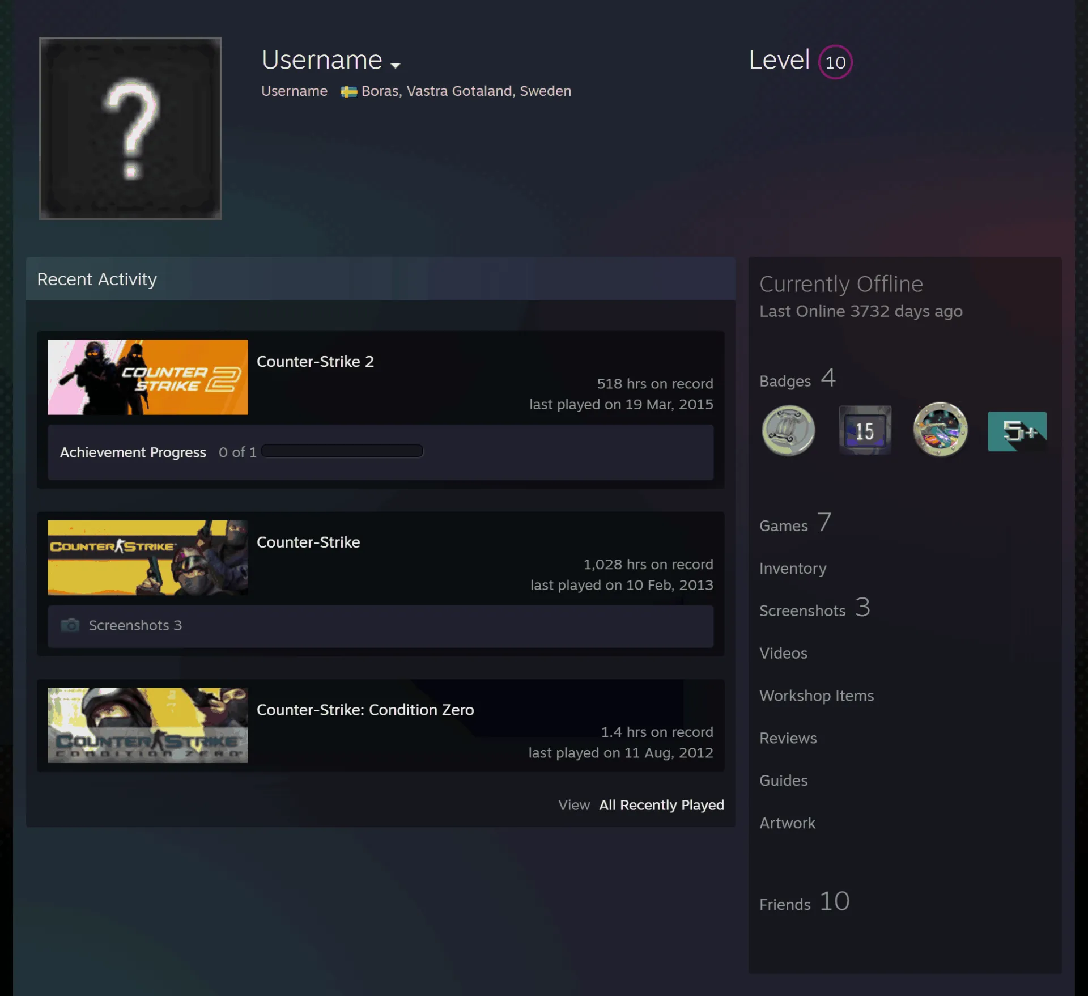The width and height of the screenshot is (1088, 996).
Task: Click the Level 10 circle badge
Action: 835,62
